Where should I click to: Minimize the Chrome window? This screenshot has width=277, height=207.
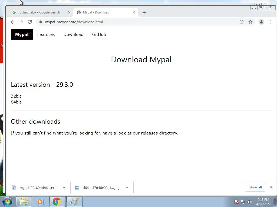click(254, 8)
